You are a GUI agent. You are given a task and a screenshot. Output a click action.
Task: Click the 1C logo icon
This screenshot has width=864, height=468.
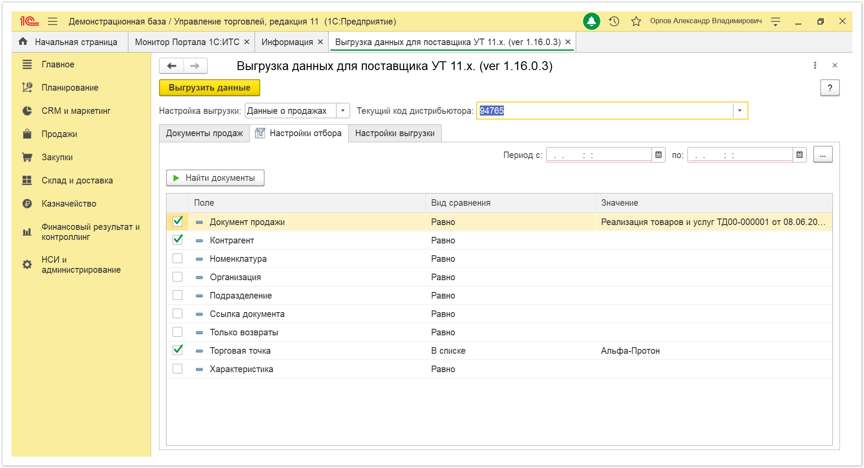pyautogui.click(x=29, y=21)
